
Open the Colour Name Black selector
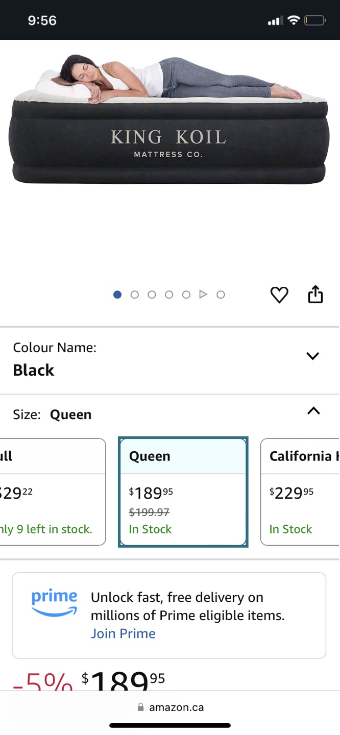click(x=170, y=360)
